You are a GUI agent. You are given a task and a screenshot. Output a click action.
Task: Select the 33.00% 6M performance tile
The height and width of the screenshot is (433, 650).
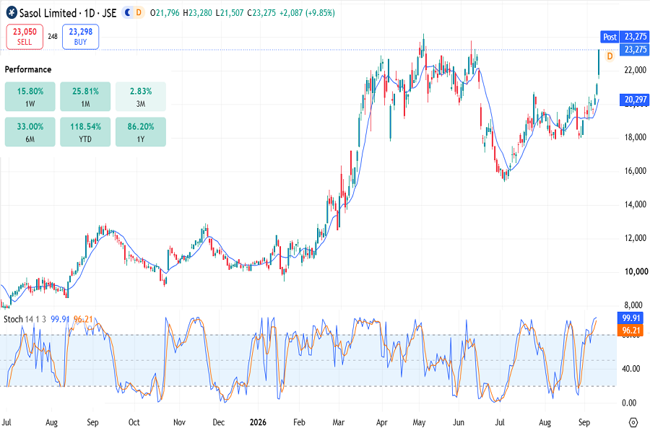(x=30, y=132)
